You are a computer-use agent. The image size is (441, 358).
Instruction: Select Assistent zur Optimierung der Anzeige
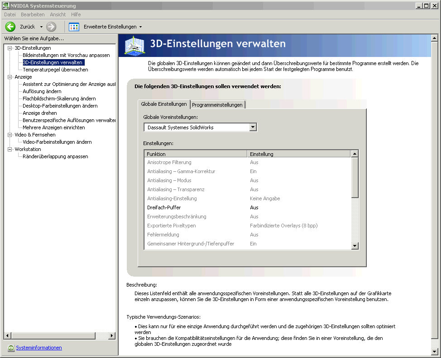pyautogui.click(x=69, y=84)
